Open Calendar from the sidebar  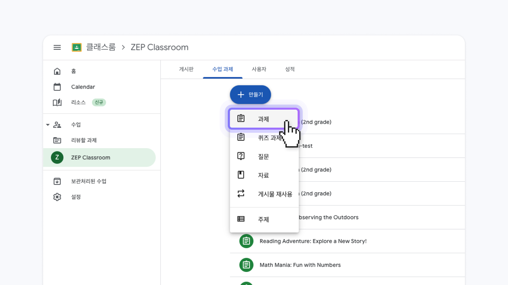click(83, 87)
